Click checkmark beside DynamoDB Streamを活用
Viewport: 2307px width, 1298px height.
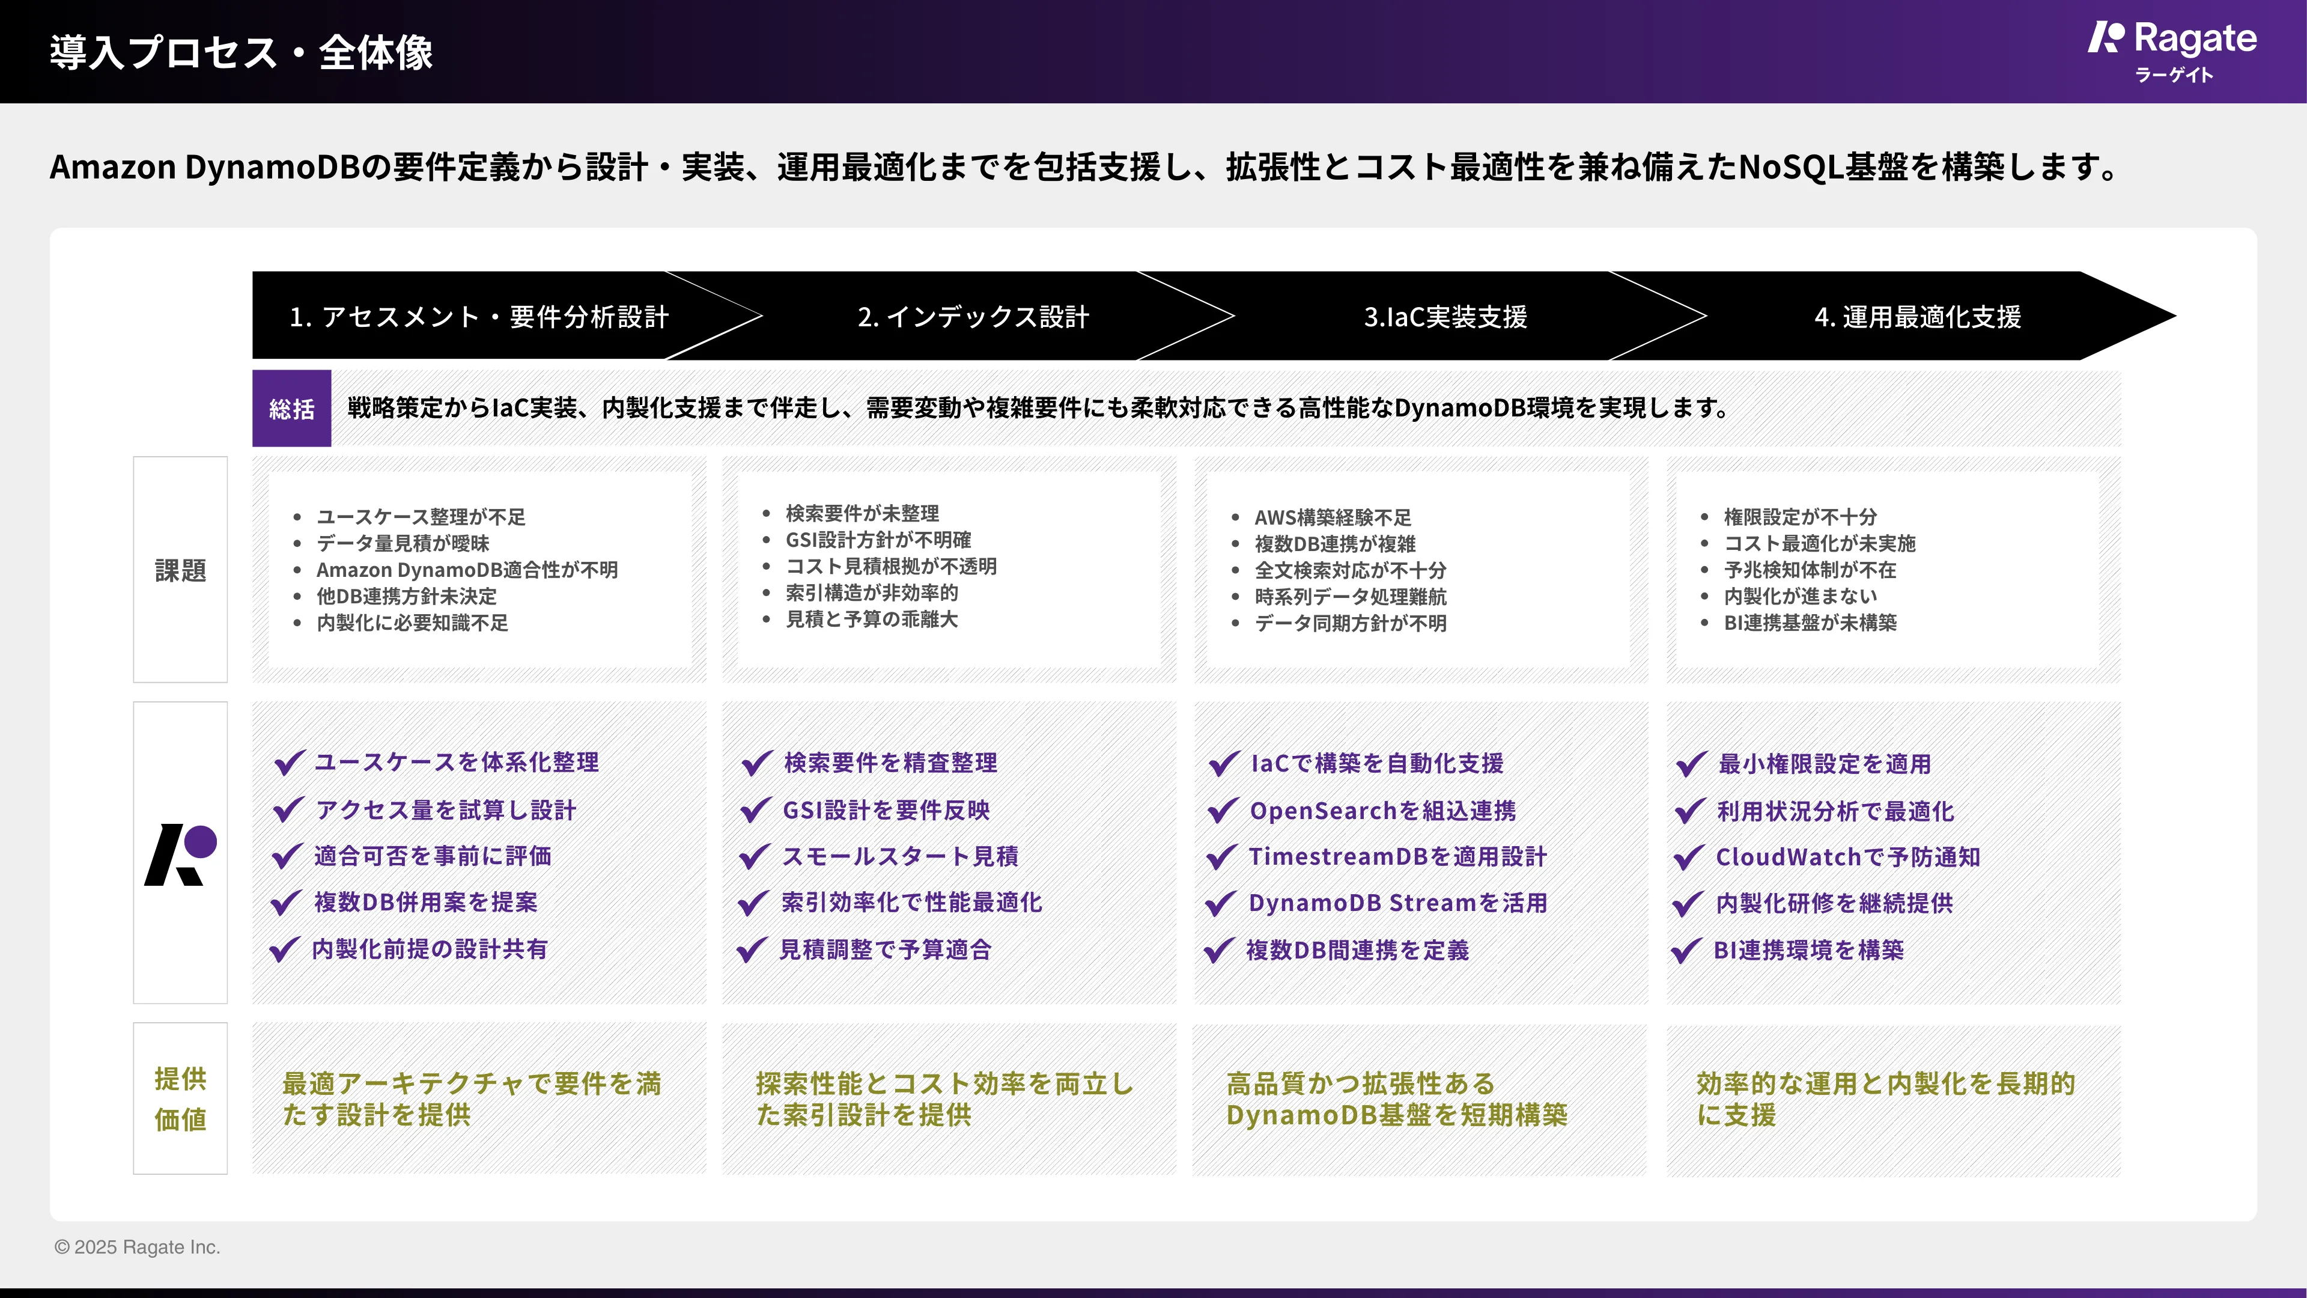(x=1221, y=904)
